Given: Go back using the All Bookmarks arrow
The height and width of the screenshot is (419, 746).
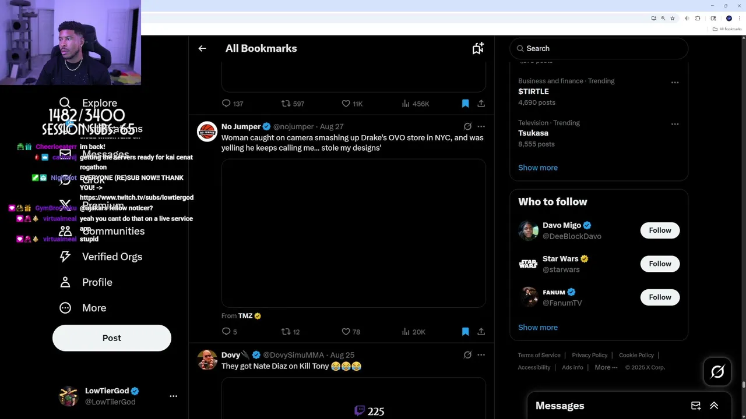Looking at the screenshot, I should click(x=202, y=48).
